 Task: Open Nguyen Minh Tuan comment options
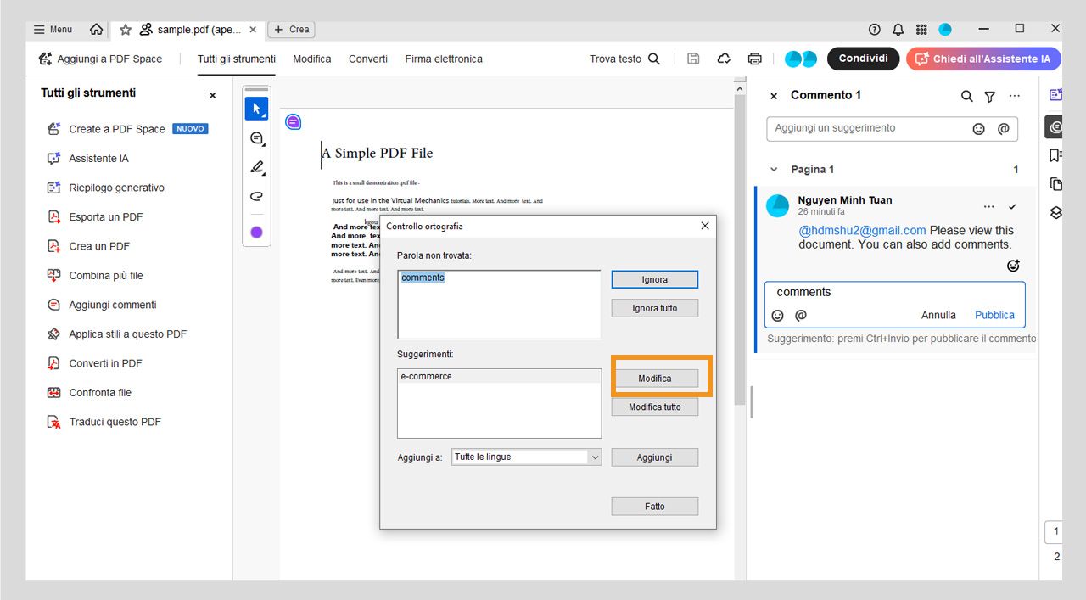click(x=989, y=206)
